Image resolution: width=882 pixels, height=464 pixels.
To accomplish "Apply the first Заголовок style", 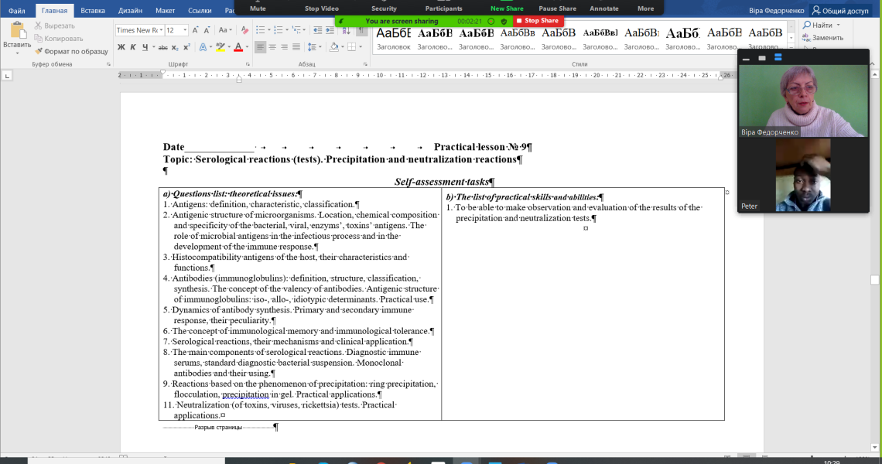I will (x=394, y=39).
